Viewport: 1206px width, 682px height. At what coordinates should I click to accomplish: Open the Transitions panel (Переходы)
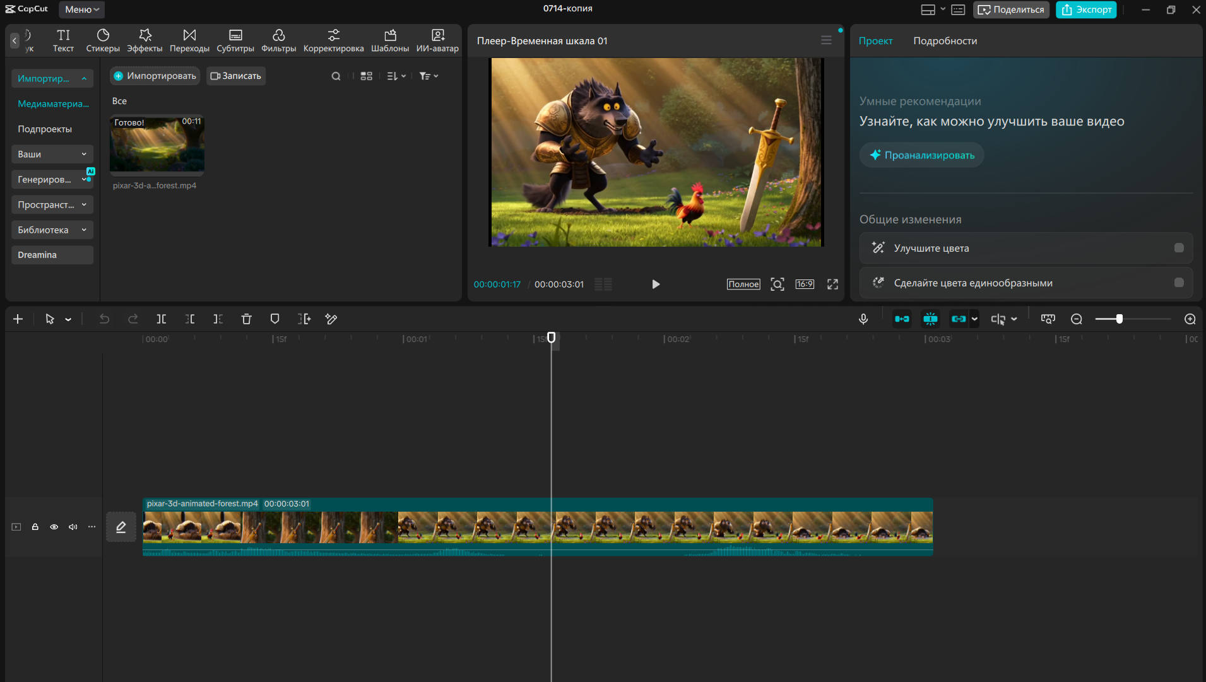pyautogui.click(x=189, y=40)
